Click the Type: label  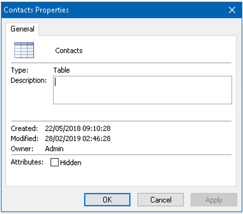20,70
